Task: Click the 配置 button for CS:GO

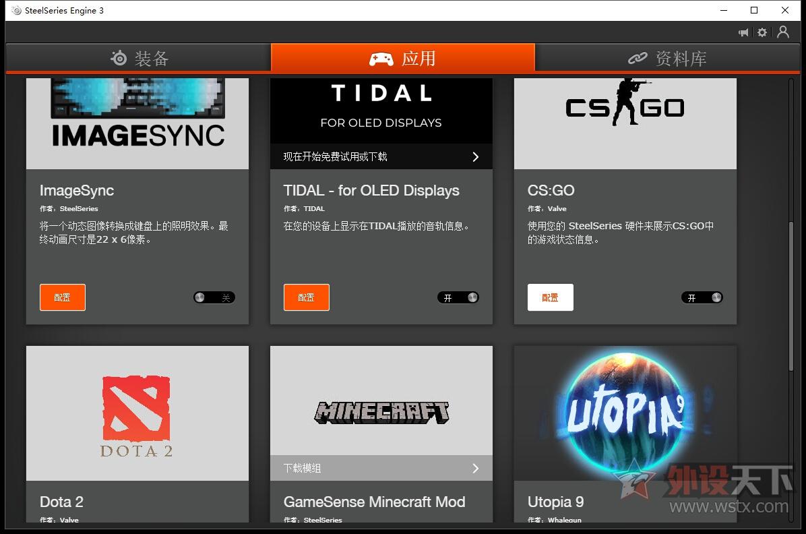Action: tap(551, 297)
